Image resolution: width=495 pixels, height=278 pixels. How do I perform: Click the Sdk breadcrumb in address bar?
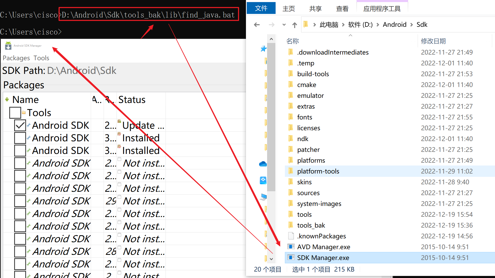point(422,25)
